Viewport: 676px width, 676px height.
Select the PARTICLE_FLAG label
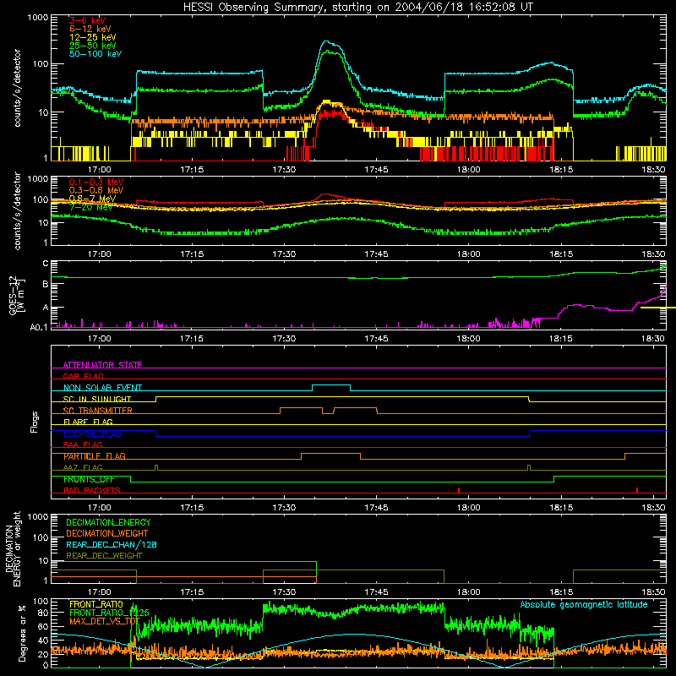(x=95, y=456)
